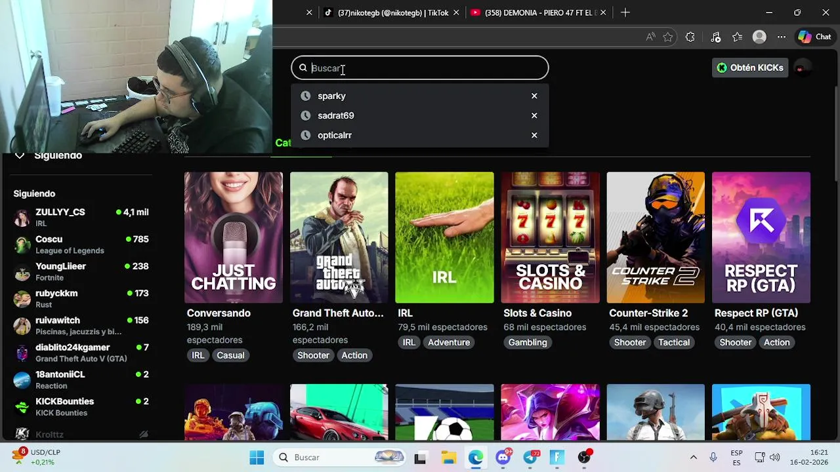Open KICKBounties channel in sidebar

coord(82,406)
